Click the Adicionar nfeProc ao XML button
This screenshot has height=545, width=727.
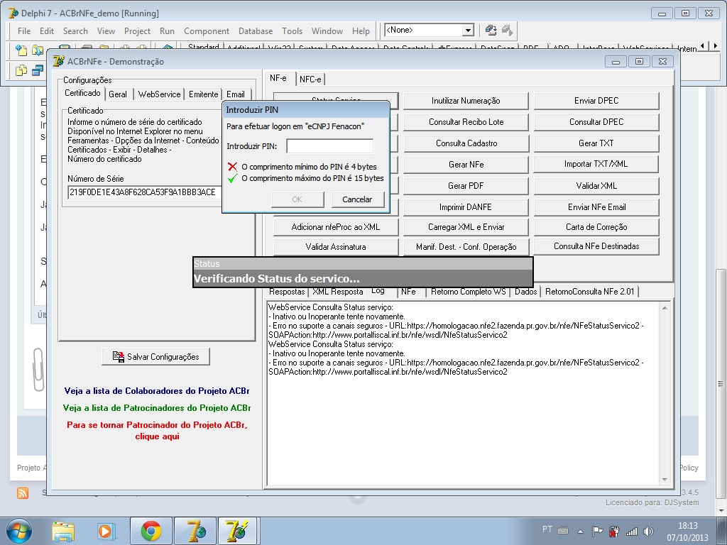tap(336, 227)
